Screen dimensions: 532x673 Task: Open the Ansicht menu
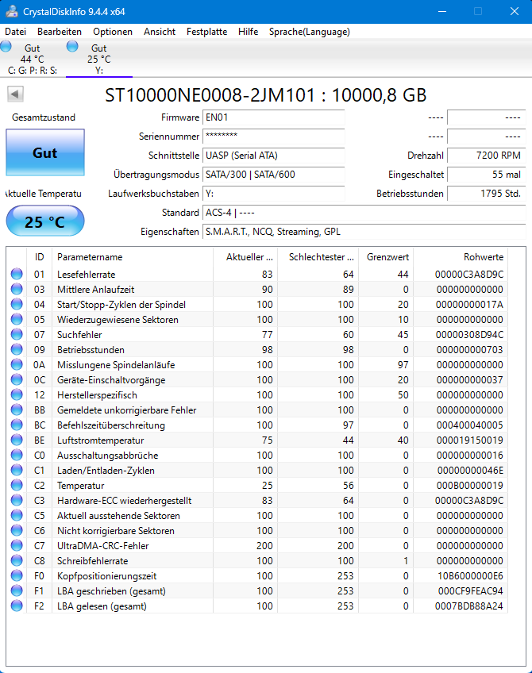coord(160,32)
